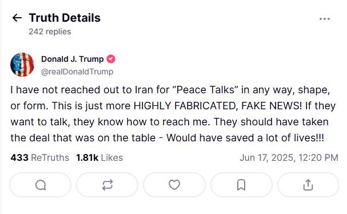The image size is (347, 214).
Task: View the 433 ReTruths list
Action: click(40, 158)
